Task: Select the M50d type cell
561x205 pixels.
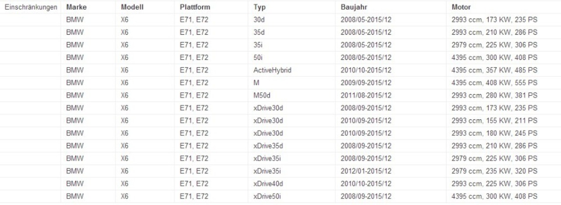Action: [x=262, y=95]
